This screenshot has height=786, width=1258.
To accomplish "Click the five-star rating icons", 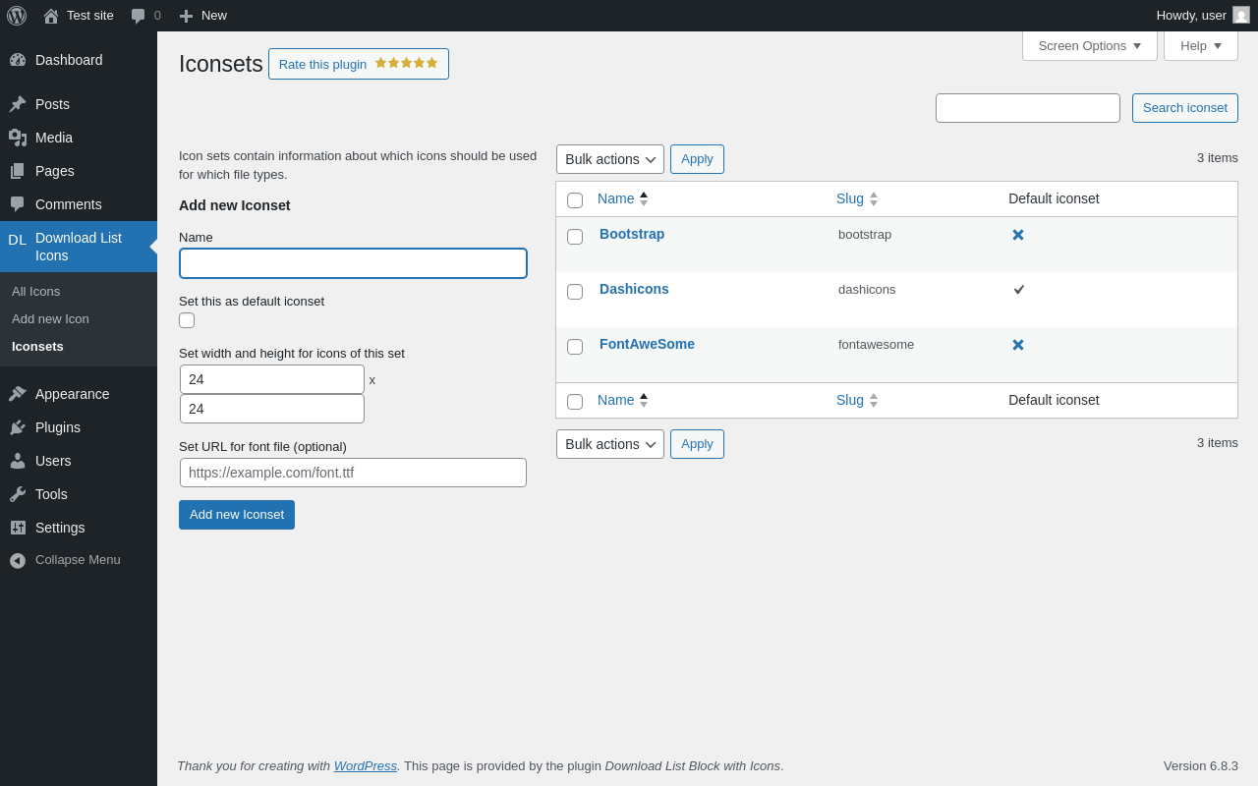I will coord(406,63).
